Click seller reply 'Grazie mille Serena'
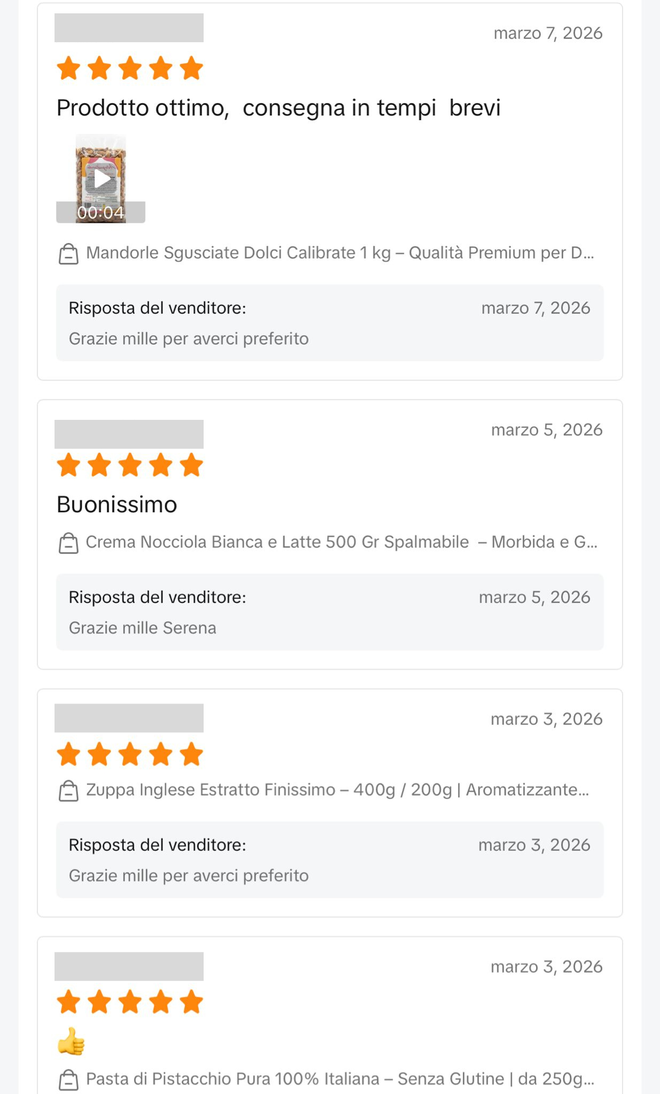 coord(143,628)
